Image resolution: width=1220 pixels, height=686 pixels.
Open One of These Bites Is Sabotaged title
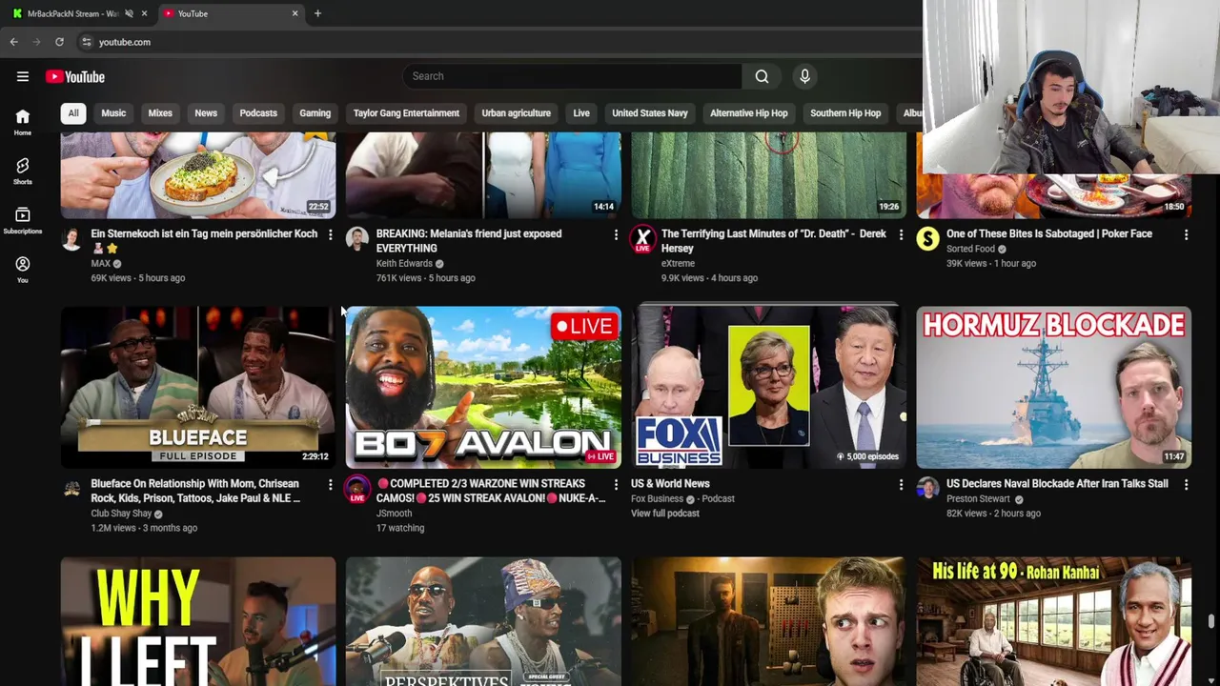click(1049, 233)
